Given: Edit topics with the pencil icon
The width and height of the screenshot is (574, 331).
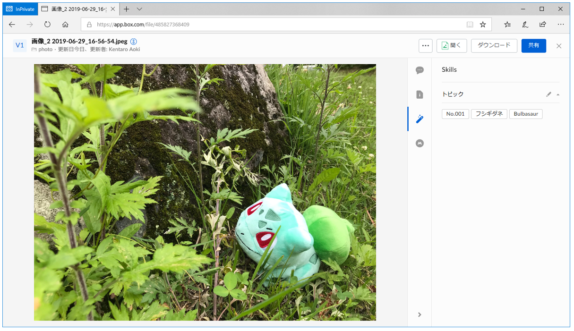Looking at the screenshot, I should (x=548, y=94).
